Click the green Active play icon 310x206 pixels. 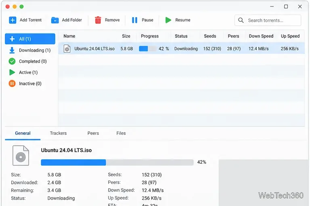[12, 72]
